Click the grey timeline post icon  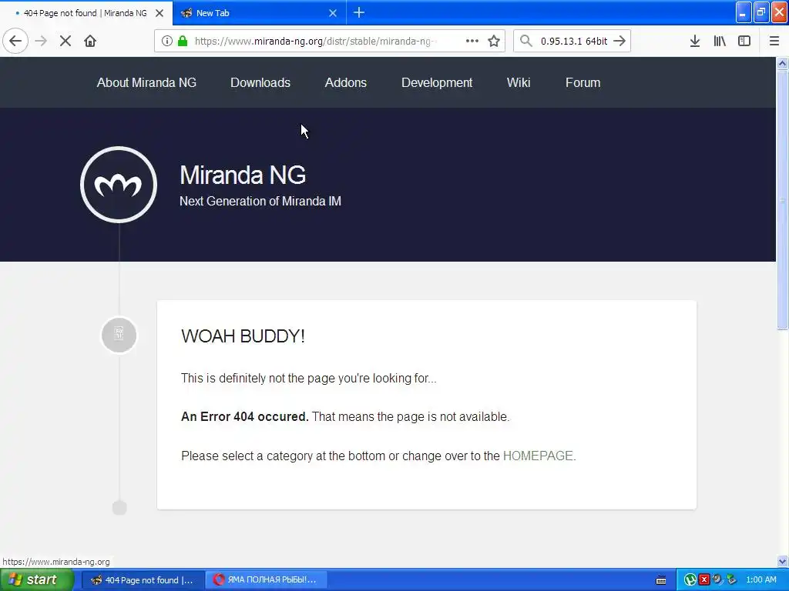pos(119,335)
